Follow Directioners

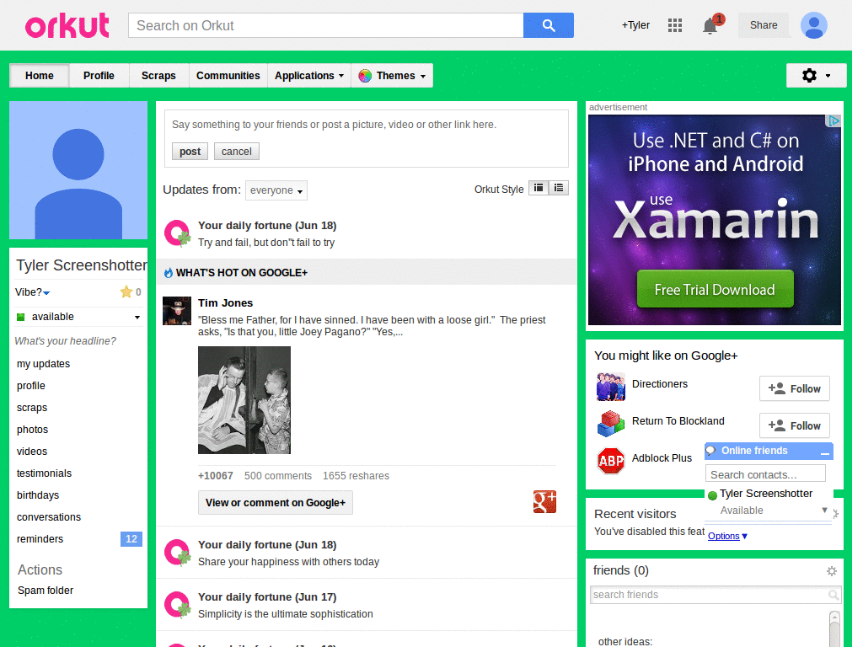[x=794, y=389]
